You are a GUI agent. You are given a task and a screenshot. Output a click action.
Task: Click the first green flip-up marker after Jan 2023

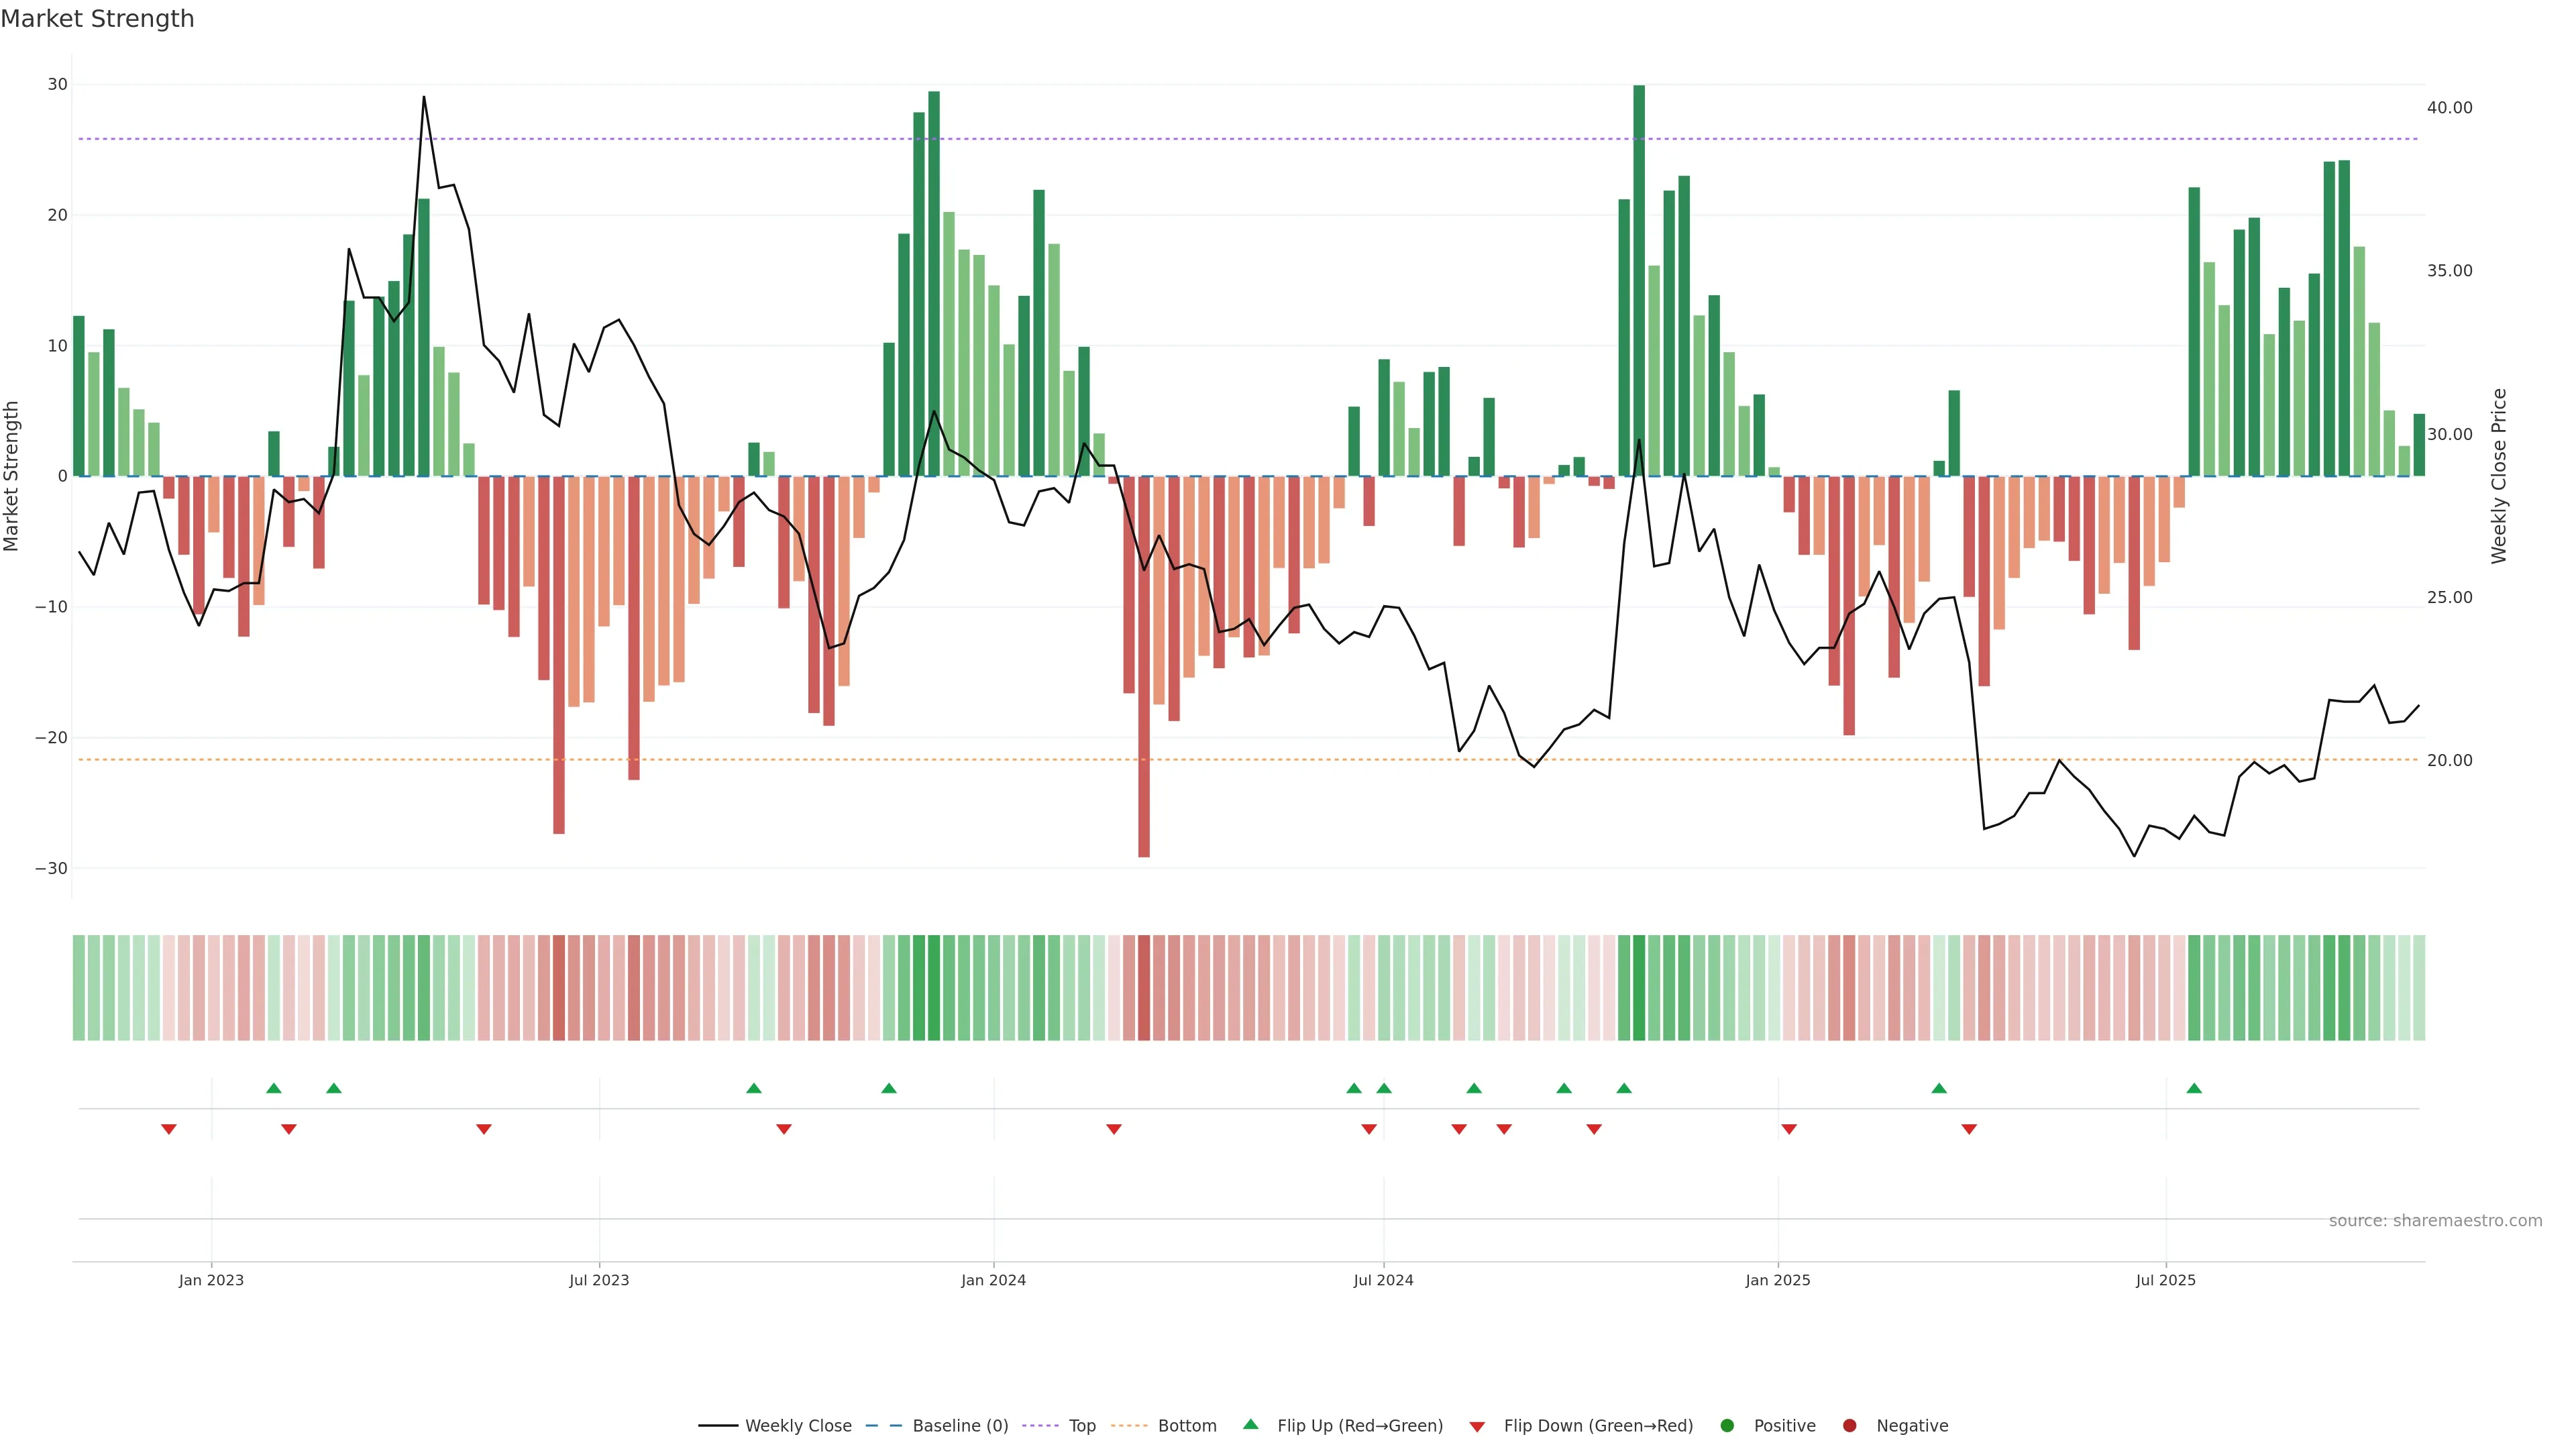click(274, 1088)
